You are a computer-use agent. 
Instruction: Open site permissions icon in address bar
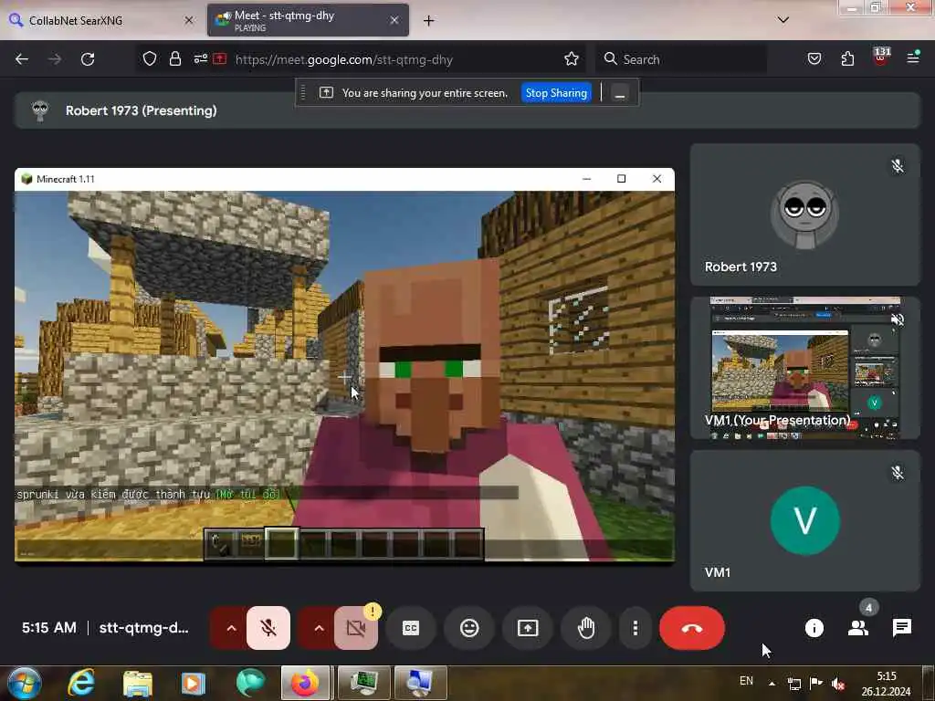(200, 58)
